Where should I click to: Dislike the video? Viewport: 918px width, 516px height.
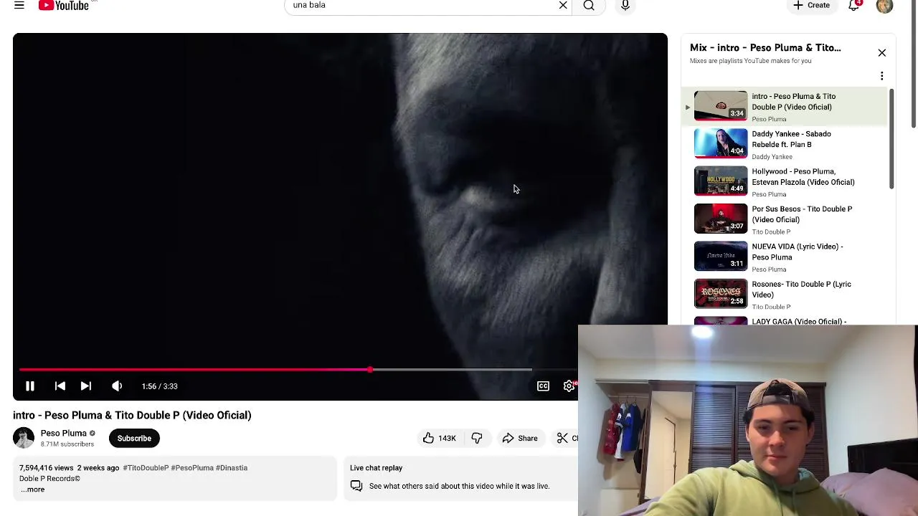pyautogui.click(x=477, y=438)
